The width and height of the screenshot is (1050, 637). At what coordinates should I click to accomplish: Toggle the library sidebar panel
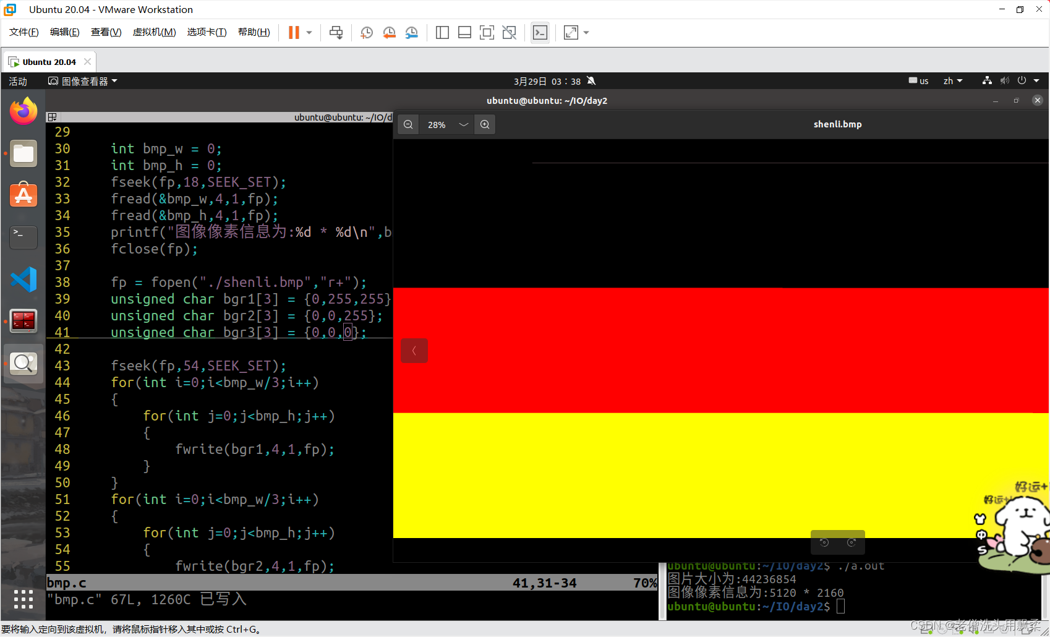[442, 32]
